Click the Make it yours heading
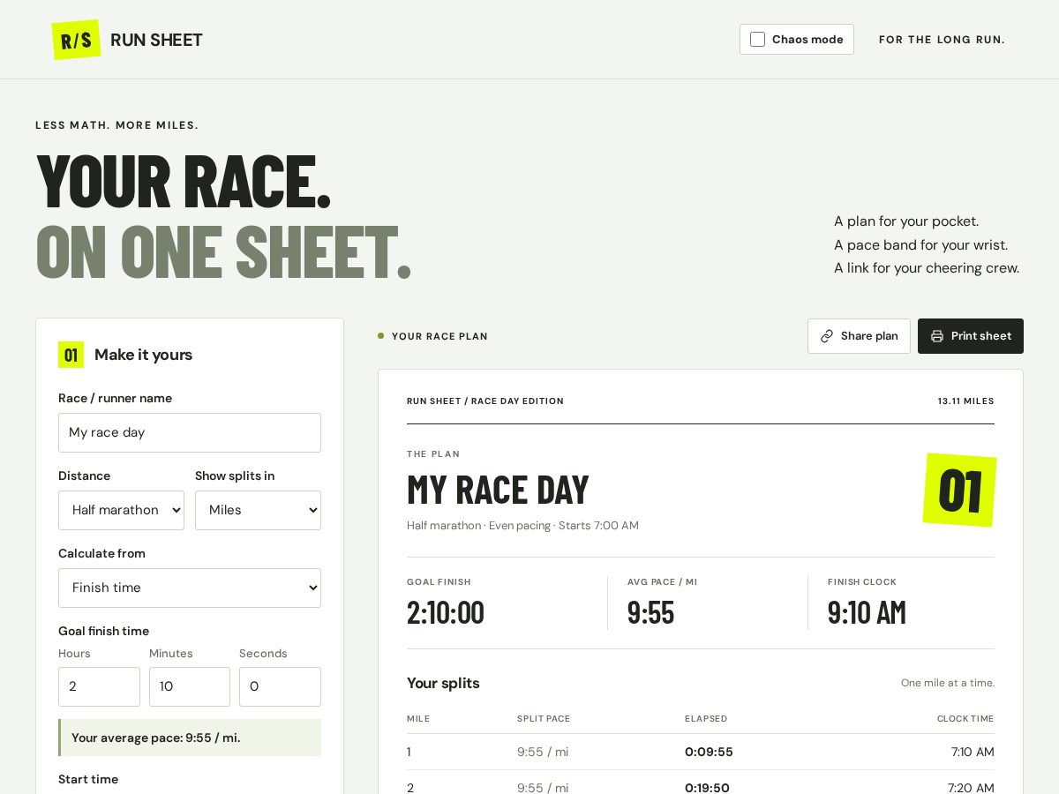The width and height of the screenshot is (1059, 794). pyautogui.click(x=143, y=355)
